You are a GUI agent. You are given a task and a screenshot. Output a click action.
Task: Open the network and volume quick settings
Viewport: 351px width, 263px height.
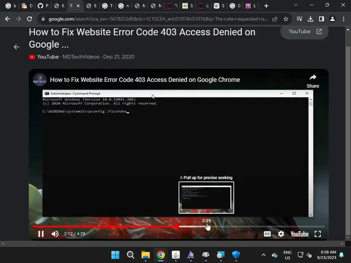click(x=305, y=255)
